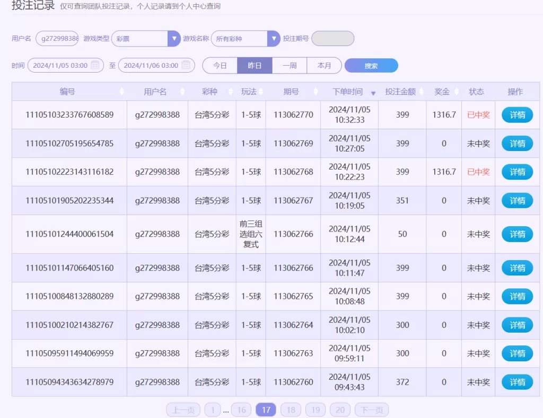Open 详情 for order 11105101147066405160

(x=518, y=268)
